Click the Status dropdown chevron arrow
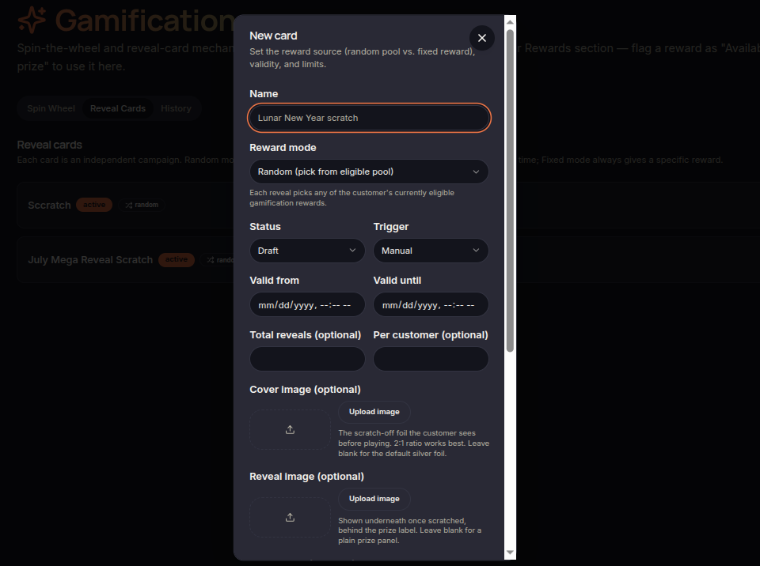Viewport: 760px width, 566px height. click(352, 251)
